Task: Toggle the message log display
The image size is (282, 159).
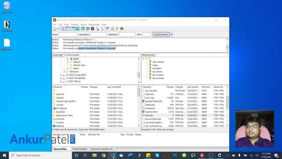Action: tap(63, 29)
